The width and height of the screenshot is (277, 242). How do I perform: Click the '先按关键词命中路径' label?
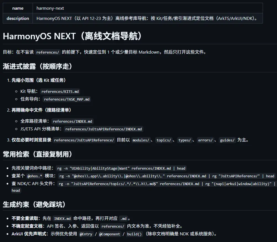click(x=31, y=168)
